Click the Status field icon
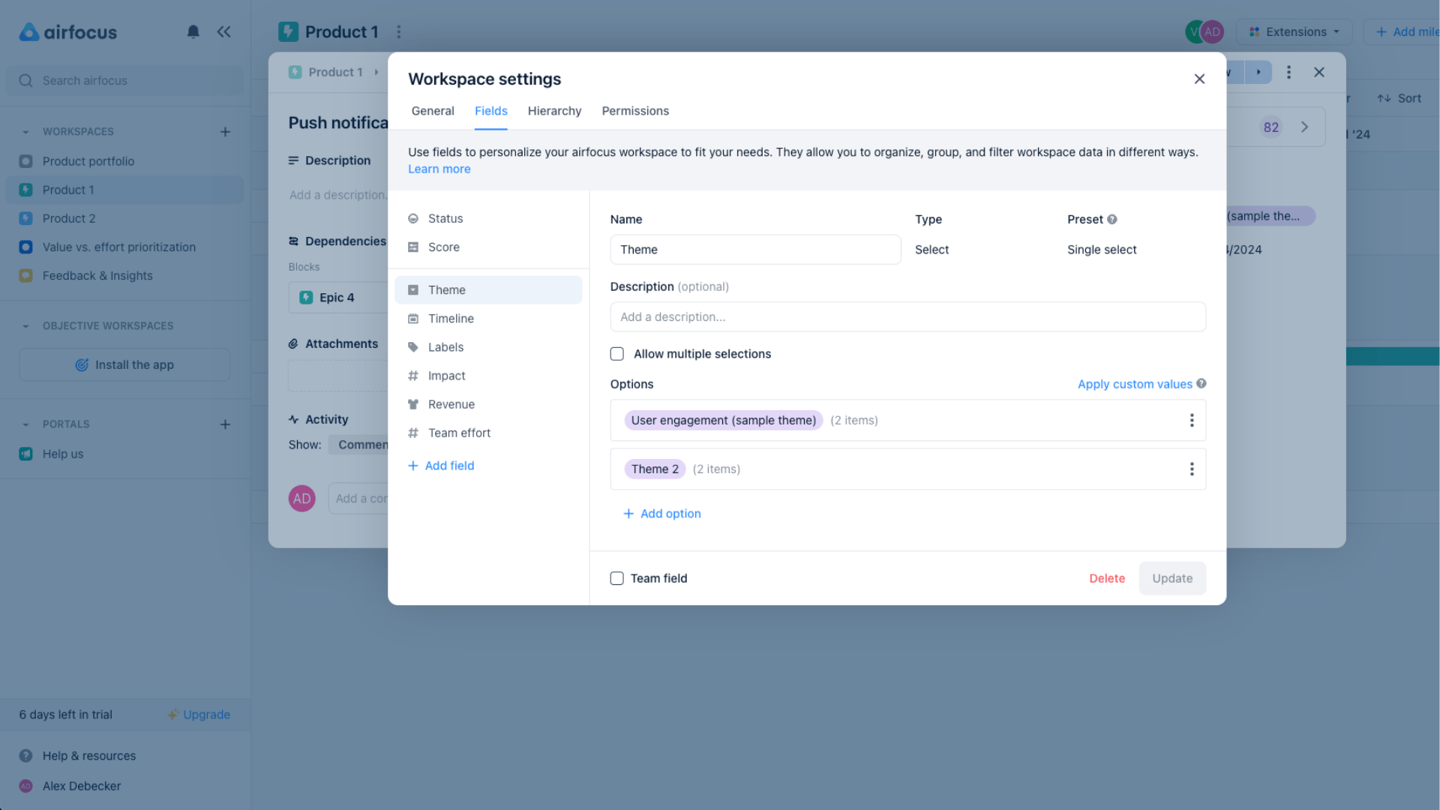This screenshot has height=810, width=1440. [412, 218]
